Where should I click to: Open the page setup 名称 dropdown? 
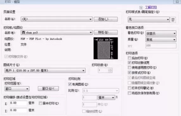pos(56,19)
